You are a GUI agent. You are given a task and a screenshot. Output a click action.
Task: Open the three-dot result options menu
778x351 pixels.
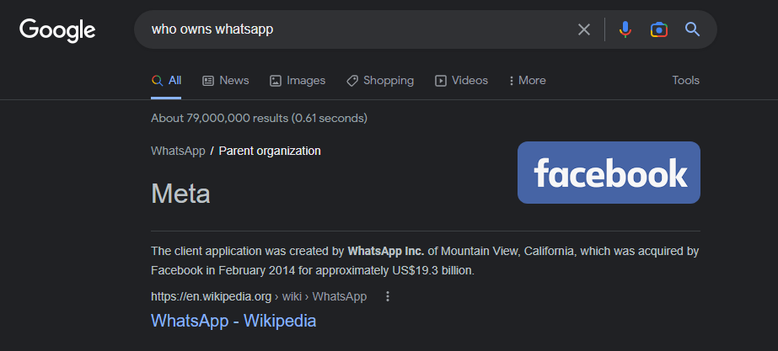(388, 296)
